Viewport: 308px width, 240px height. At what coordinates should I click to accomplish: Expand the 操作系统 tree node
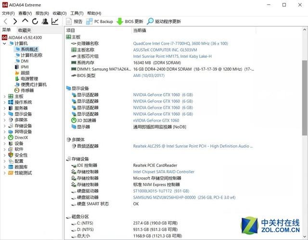[4, 102]
